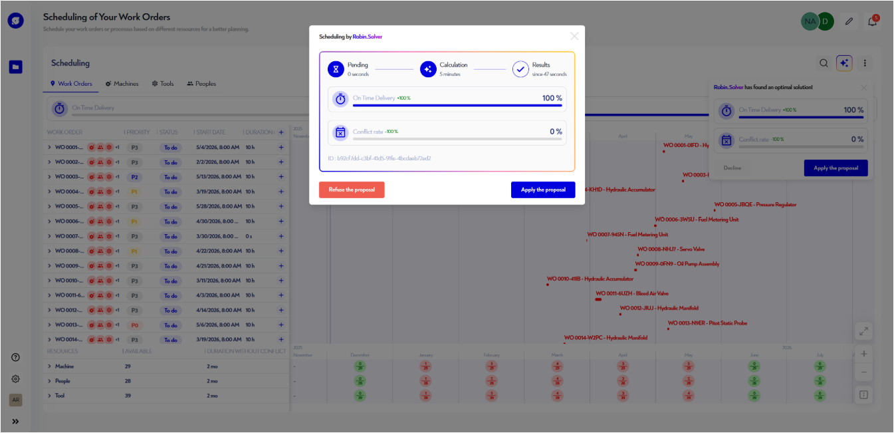Click Apply the proposal in the dialog
Image resolution: width=894 pixels, height=433 pixels.
[x=543, y=190]
